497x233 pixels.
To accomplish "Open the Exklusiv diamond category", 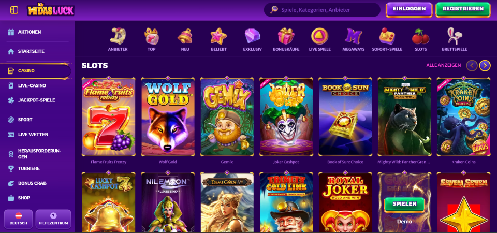I will pyautogui.click(x=252, y=36).
